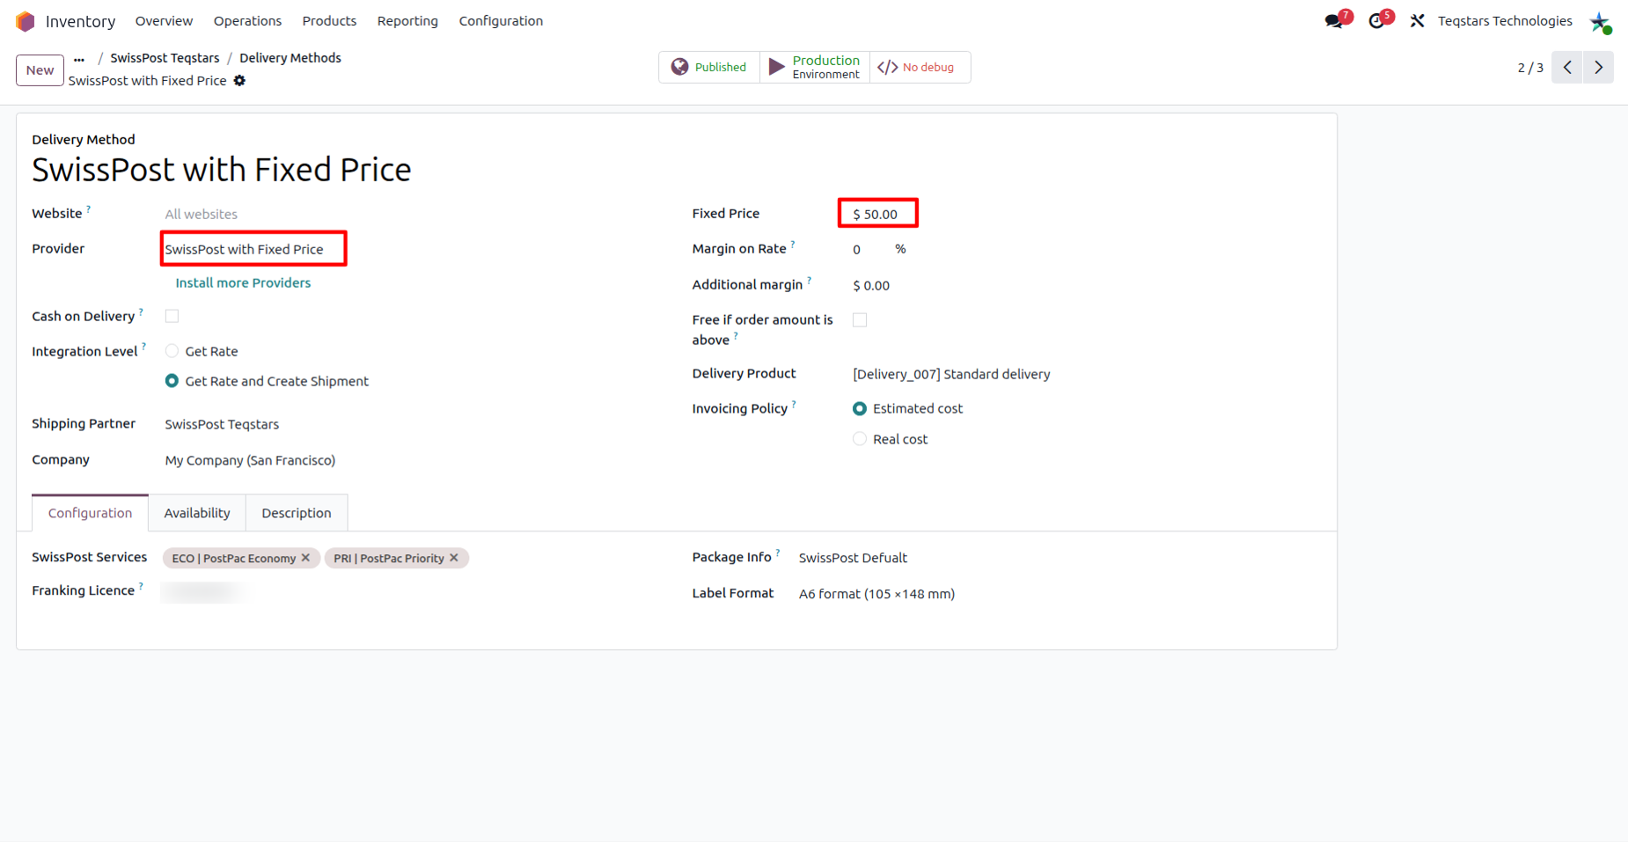Go to Delivery Methods breadcrumb

pos(290,58)
